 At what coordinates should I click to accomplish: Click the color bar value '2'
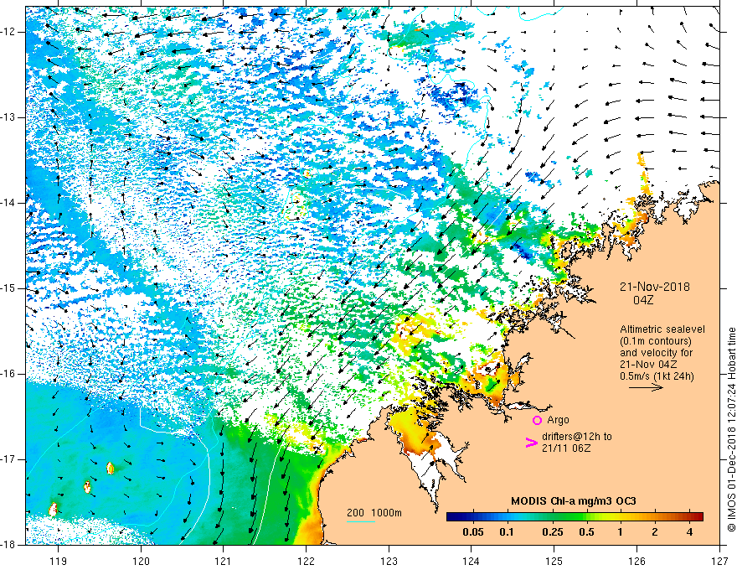[655, 532]
